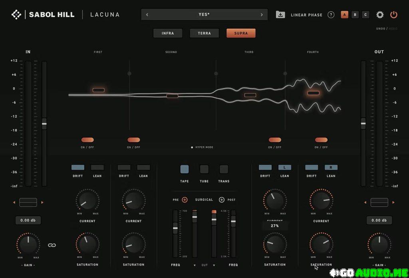Select the TUBE saturation type

tap(204, 169)
